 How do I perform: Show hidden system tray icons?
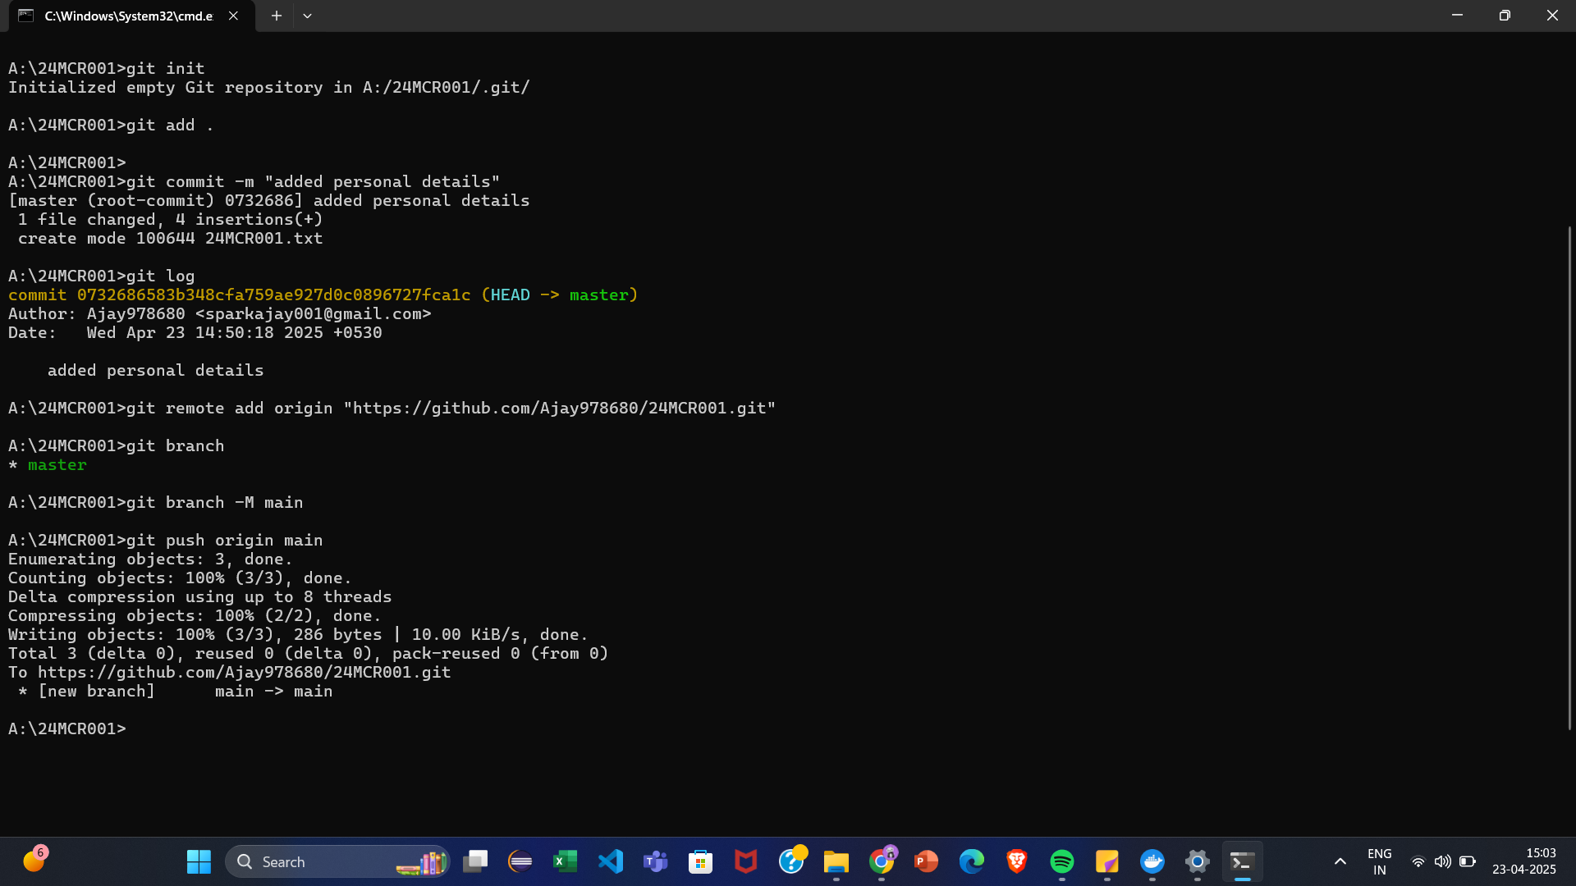[1340, 861]
